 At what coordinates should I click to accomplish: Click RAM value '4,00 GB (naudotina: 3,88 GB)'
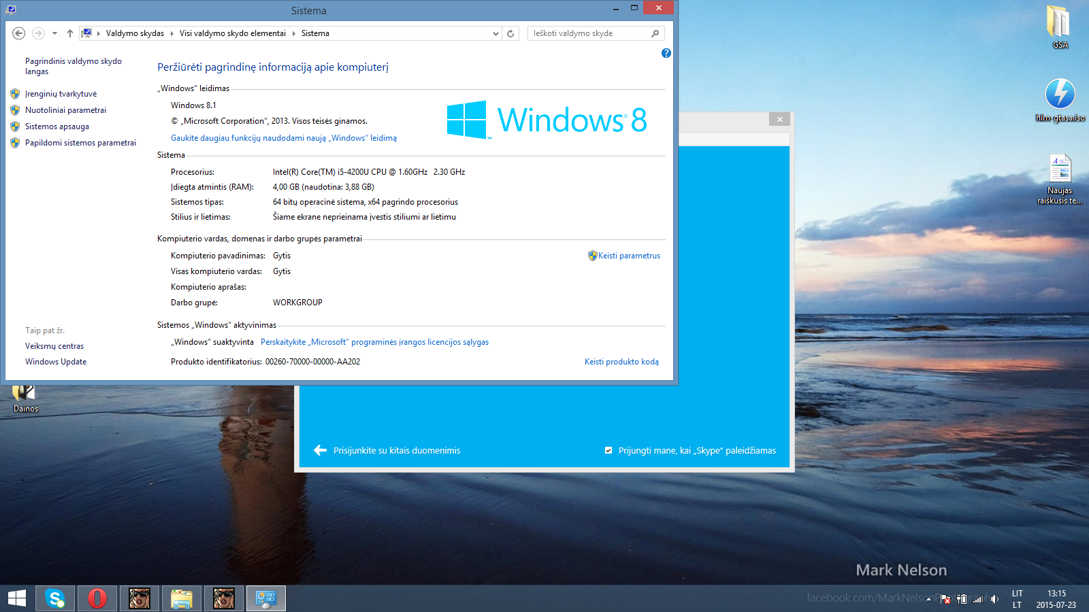[323, 187]
